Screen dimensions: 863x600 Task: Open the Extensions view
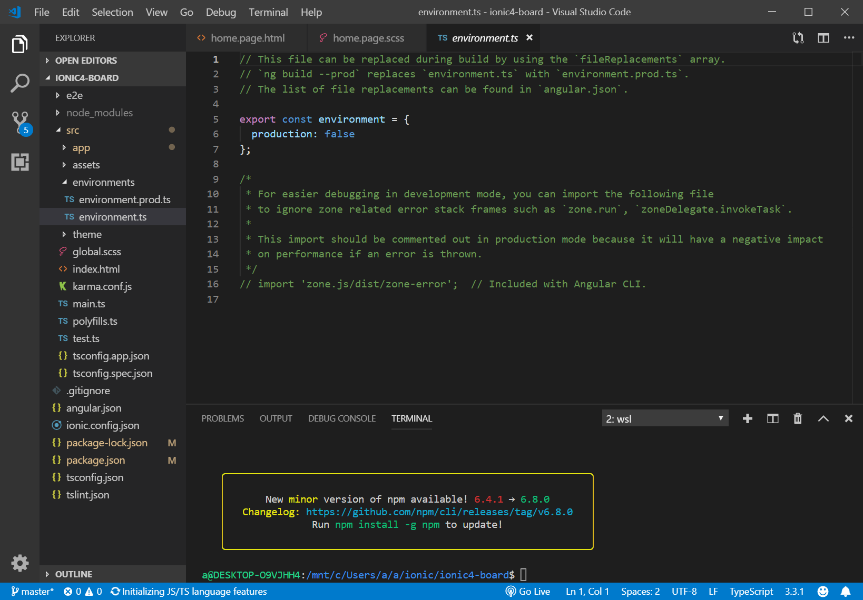(x=19, y=162)
